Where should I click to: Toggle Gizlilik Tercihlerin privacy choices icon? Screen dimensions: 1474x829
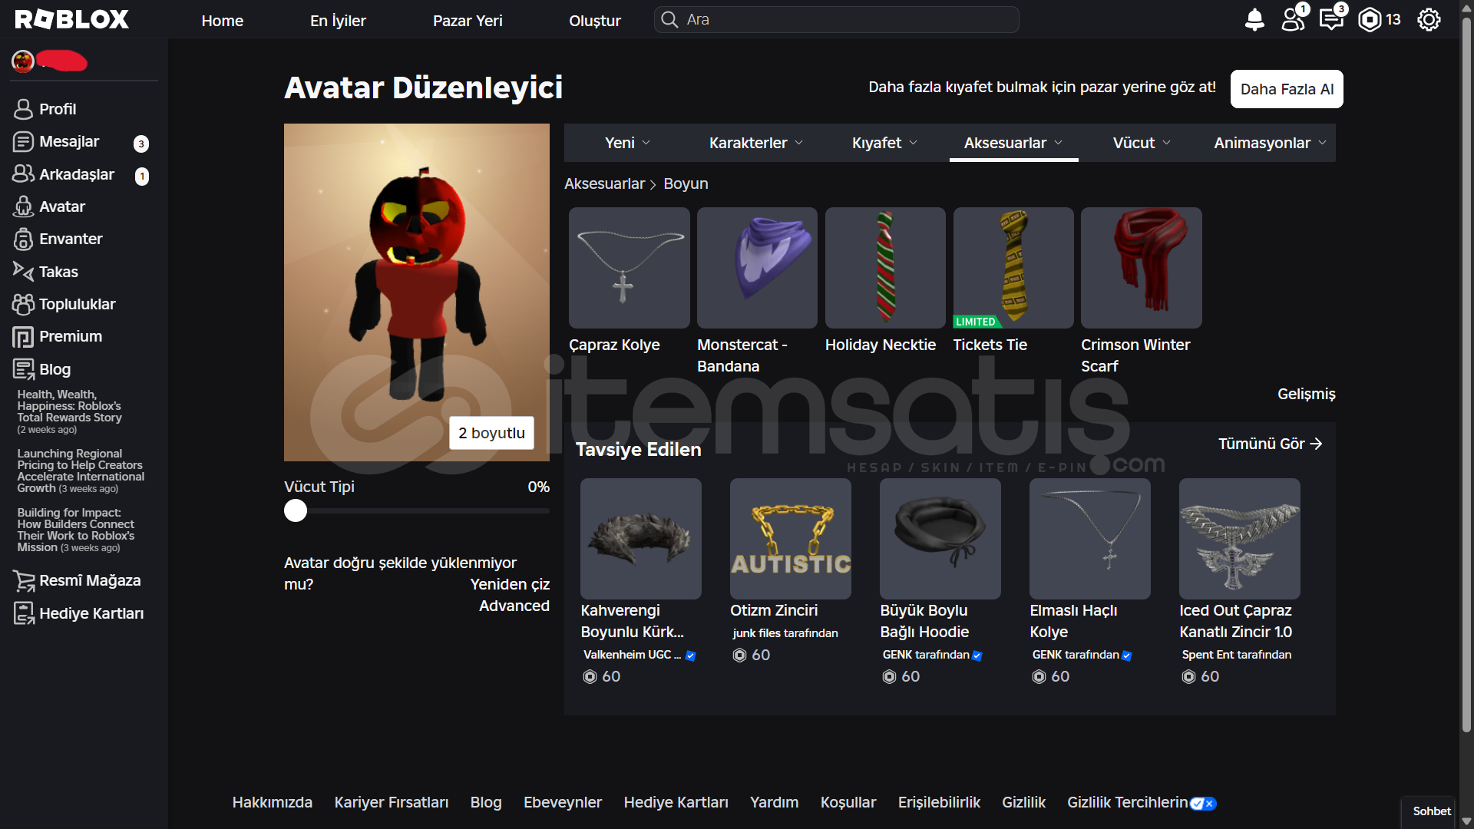pos(1203,803)
